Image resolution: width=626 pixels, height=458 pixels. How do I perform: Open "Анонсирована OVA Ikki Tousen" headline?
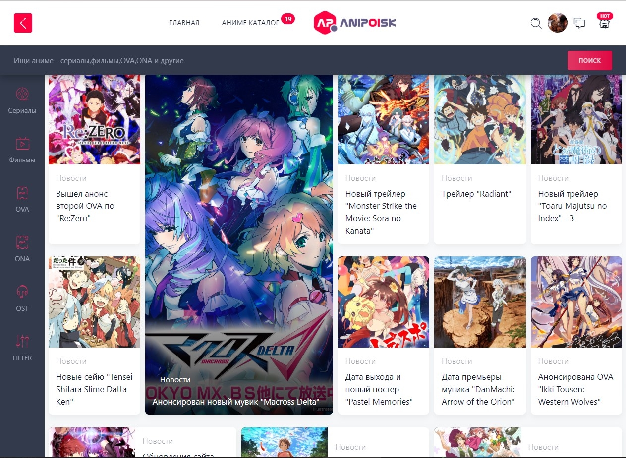click(575, 389)
